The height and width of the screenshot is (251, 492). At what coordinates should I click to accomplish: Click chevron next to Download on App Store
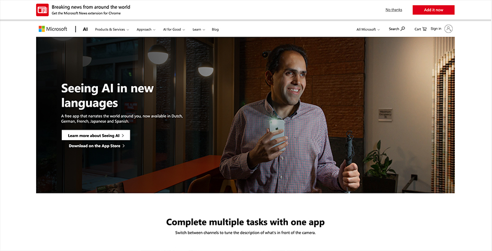124,146
